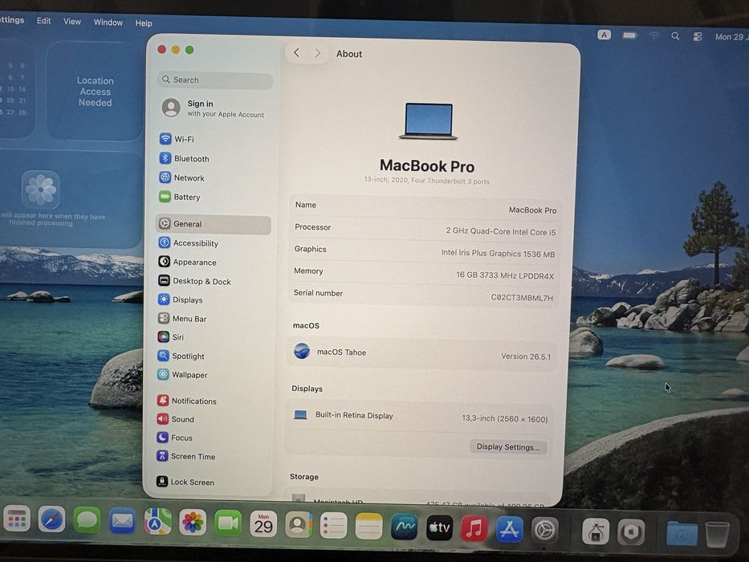Open Displays in the sidebar
749x562 pixels.
pyautogui.click(x=180, y=300)
